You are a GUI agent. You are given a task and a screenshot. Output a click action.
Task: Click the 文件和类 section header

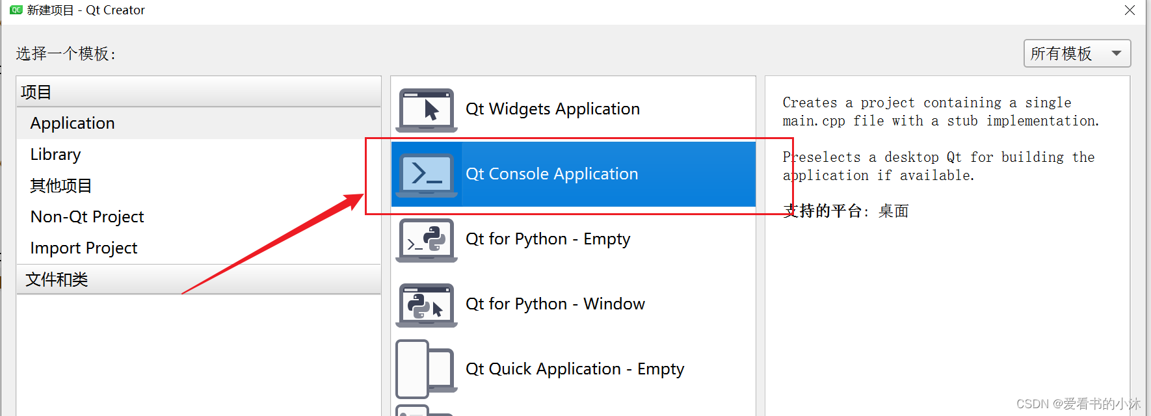[199, 279]
